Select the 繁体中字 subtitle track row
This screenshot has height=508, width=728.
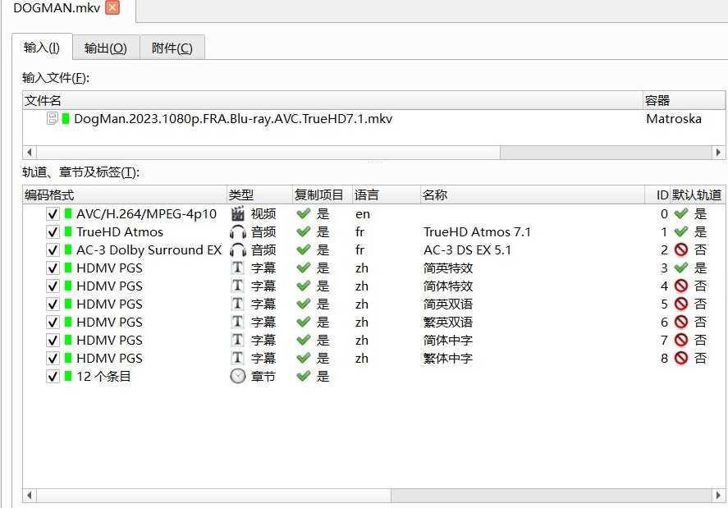point(447,359)
